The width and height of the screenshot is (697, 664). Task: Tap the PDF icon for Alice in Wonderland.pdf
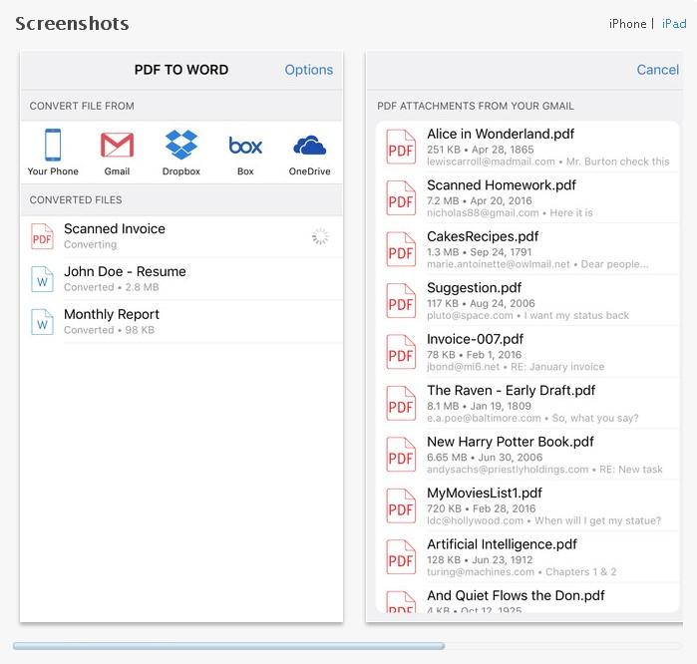pos(401,147)
